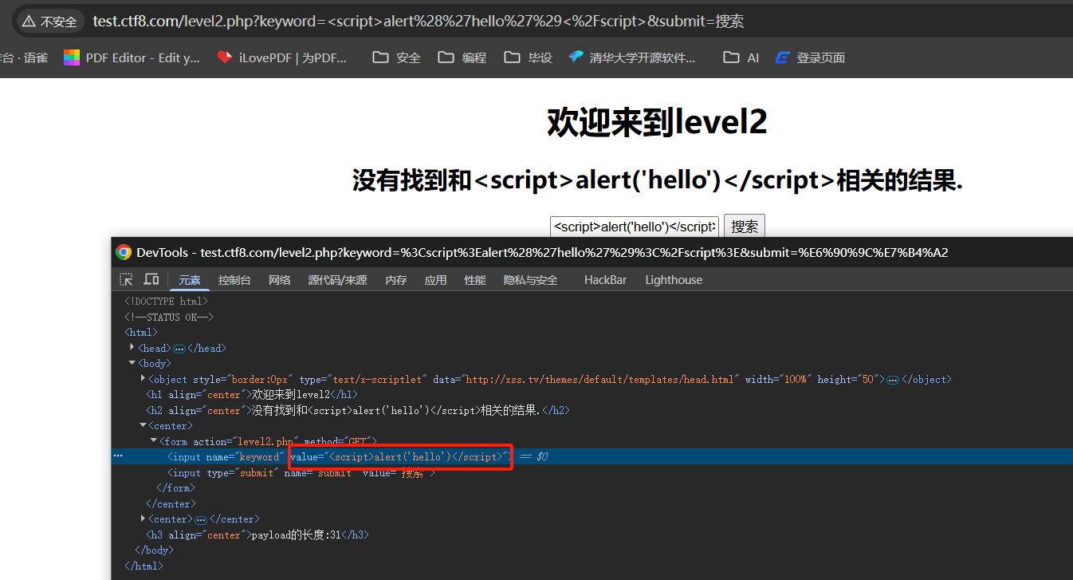Select the h2 没有找到和 element row
The width and height of the screenshot is (1073, 580).
pos(358,410)
